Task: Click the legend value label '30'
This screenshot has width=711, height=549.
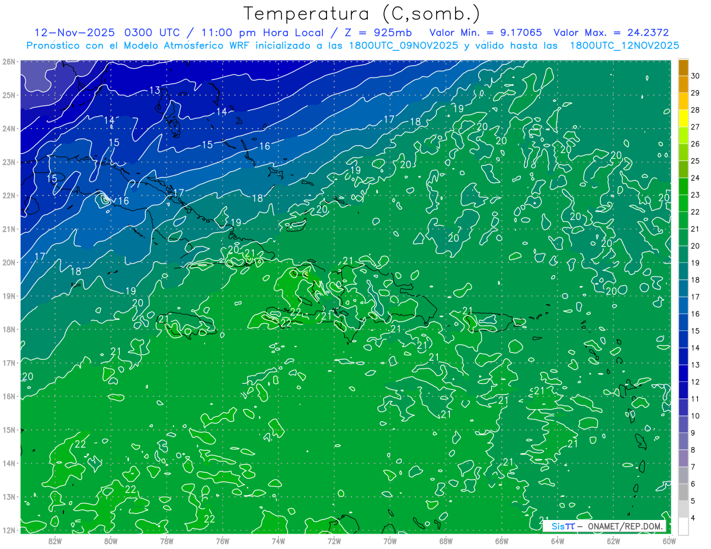Action: point(695,76)
